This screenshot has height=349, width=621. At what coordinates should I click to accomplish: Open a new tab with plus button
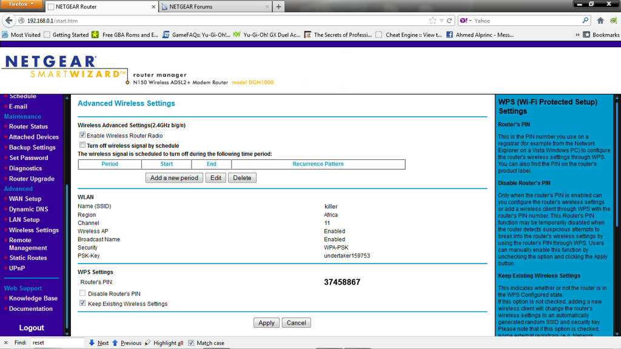click(x=278, y=7)
